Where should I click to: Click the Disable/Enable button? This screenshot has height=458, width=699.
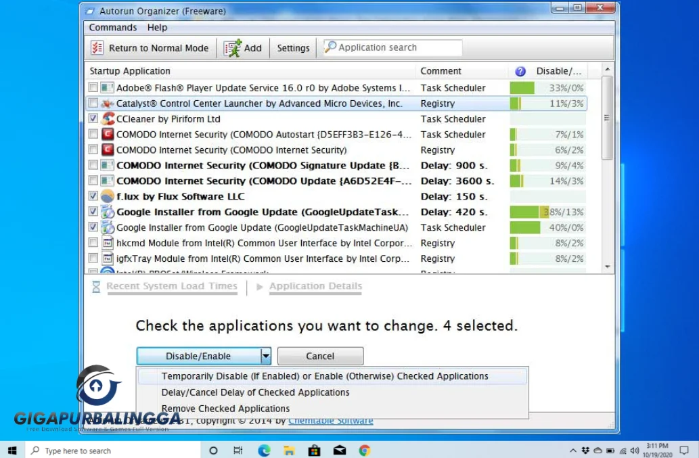[x=198, y=356]
